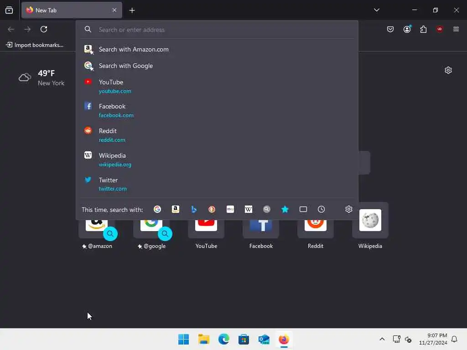Open the Firefox hamburger application menu

[456, 29]
